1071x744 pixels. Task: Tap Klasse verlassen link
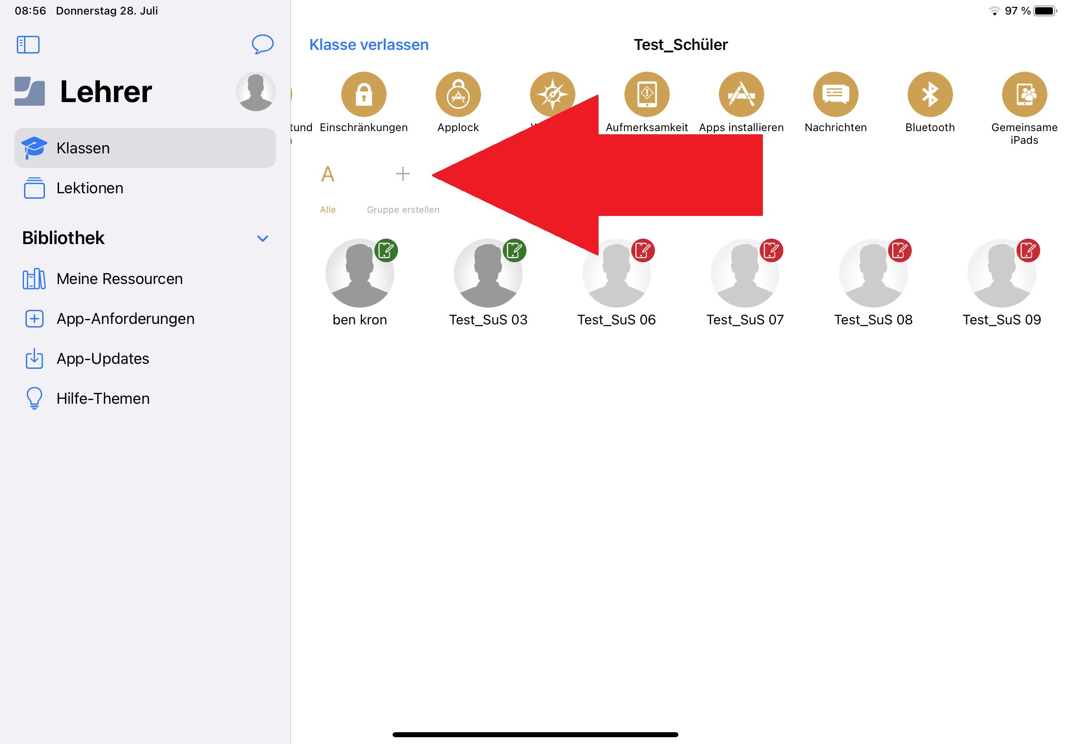tap(369, 45)
